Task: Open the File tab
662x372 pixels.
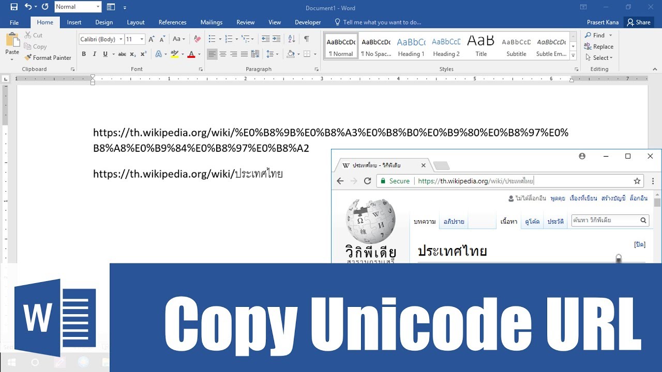Action: 14,22
